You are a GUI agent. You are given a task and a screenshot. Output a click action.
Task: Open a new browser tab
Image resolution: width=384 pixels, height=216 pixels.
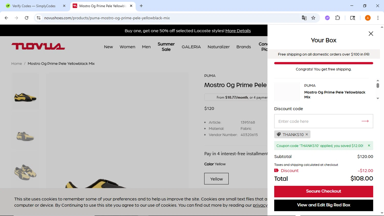141,6
